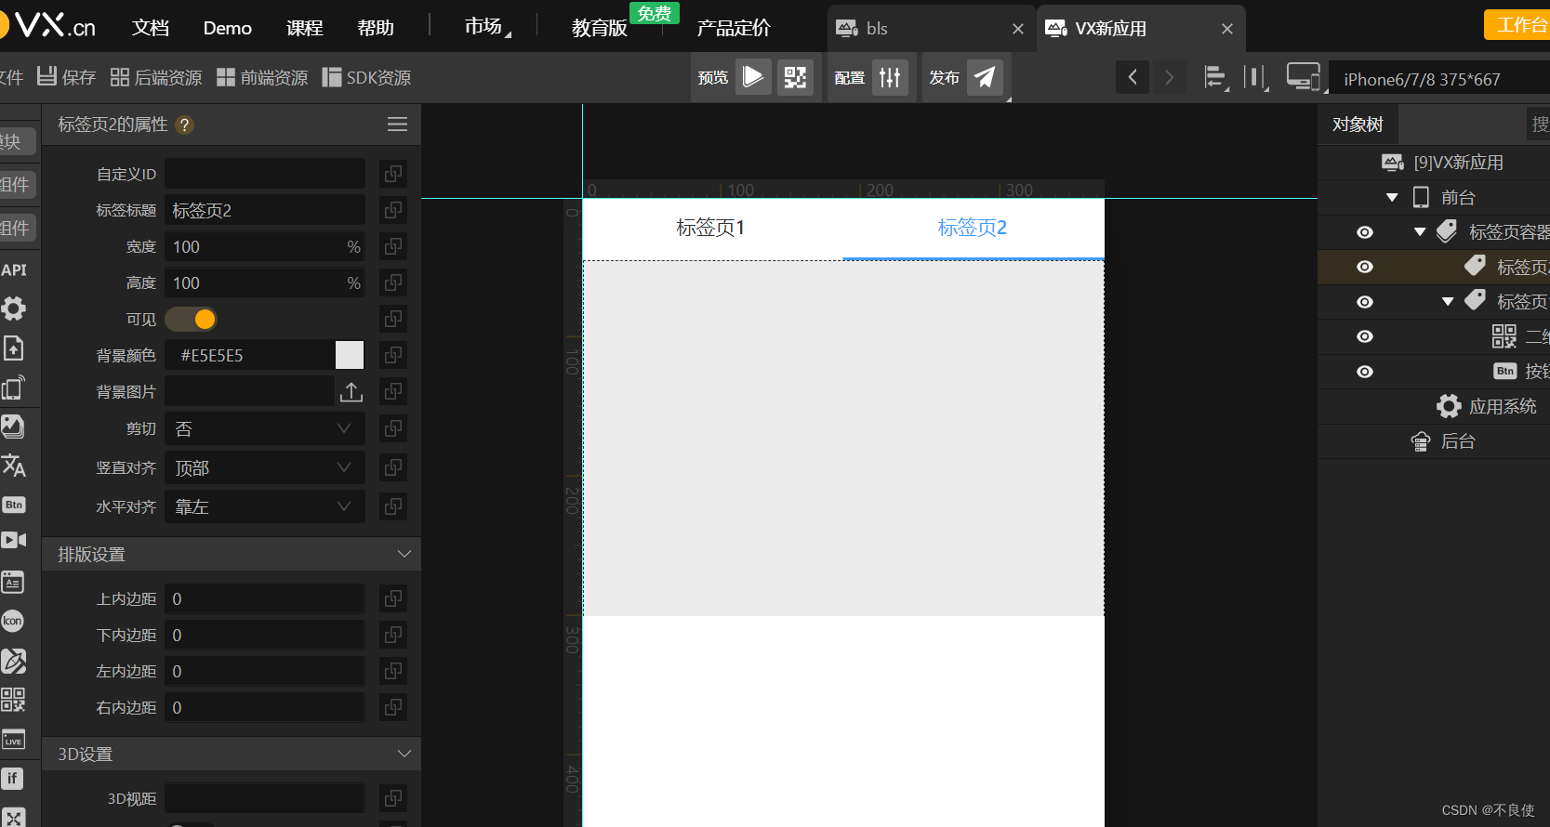Open the iPhone6/7/8 device selector
The image size is (1550, 827).
pyautogui.click(x=1439, y=79)
